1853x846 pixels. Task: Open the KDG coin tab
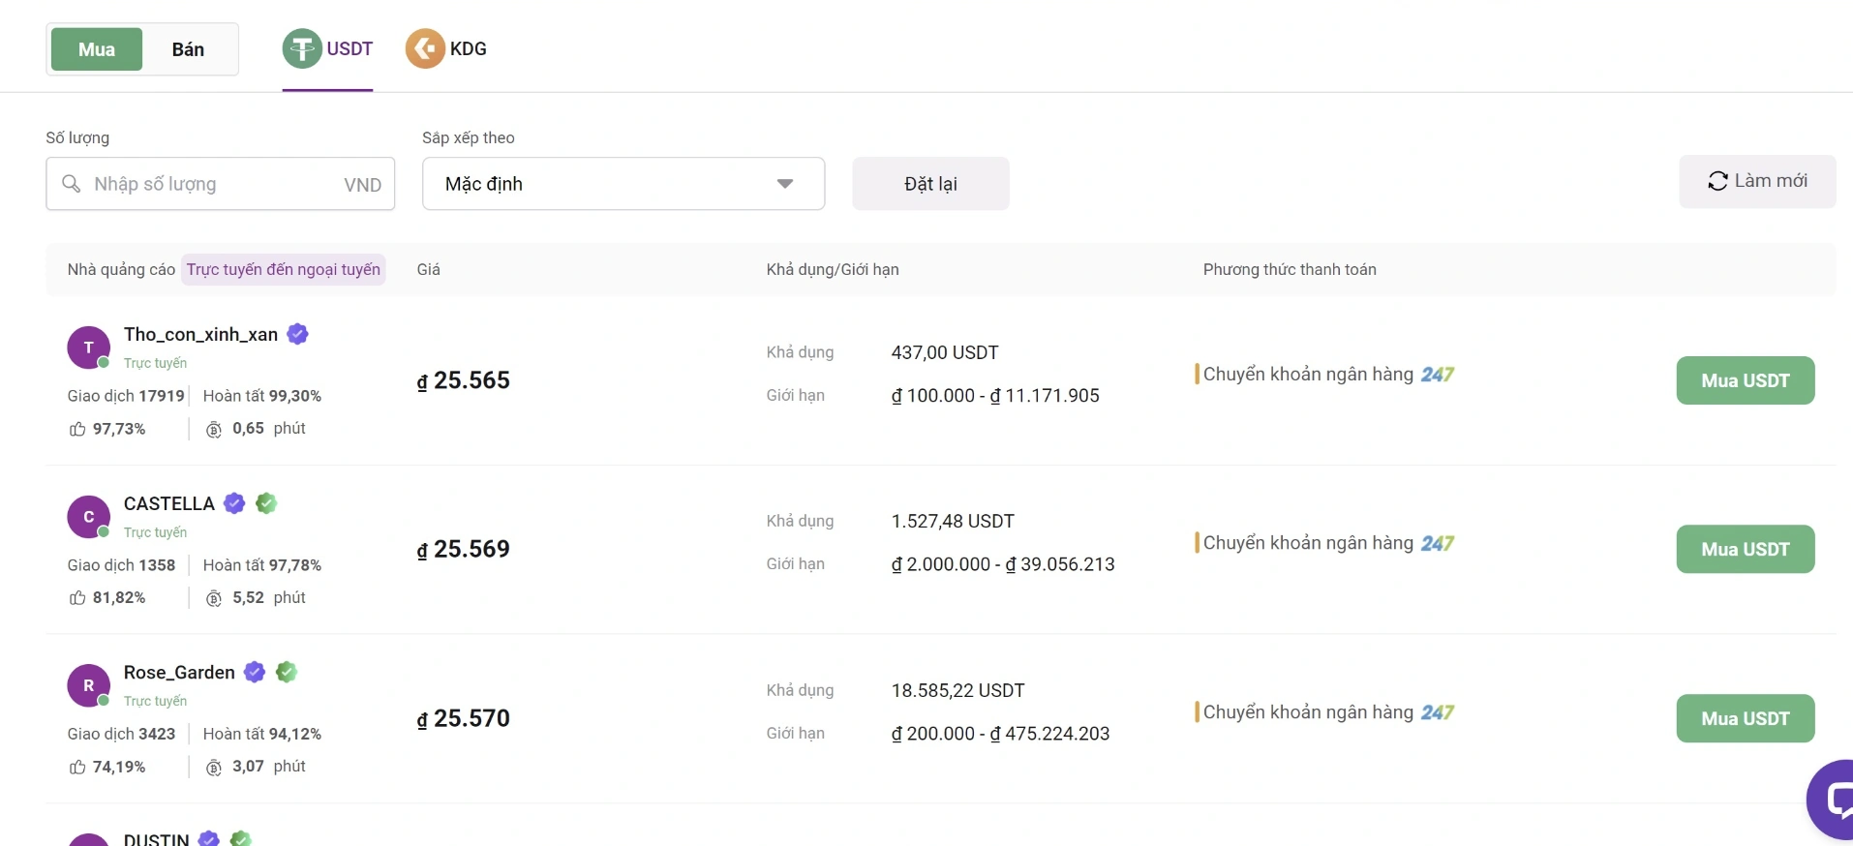446,49
